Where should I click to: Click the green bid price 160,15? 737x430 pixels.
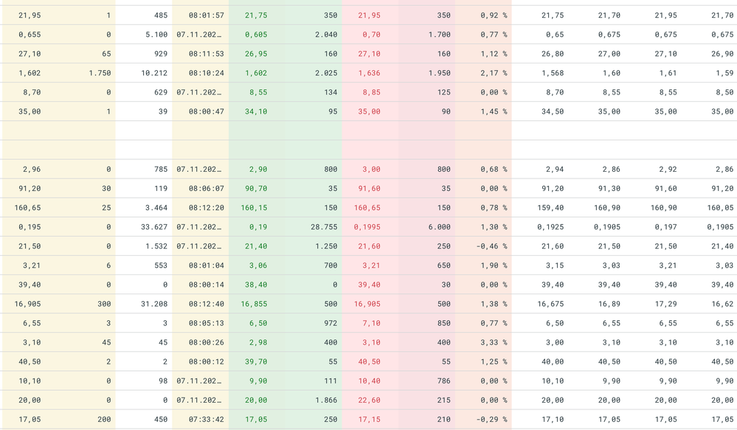pos(254,208)
